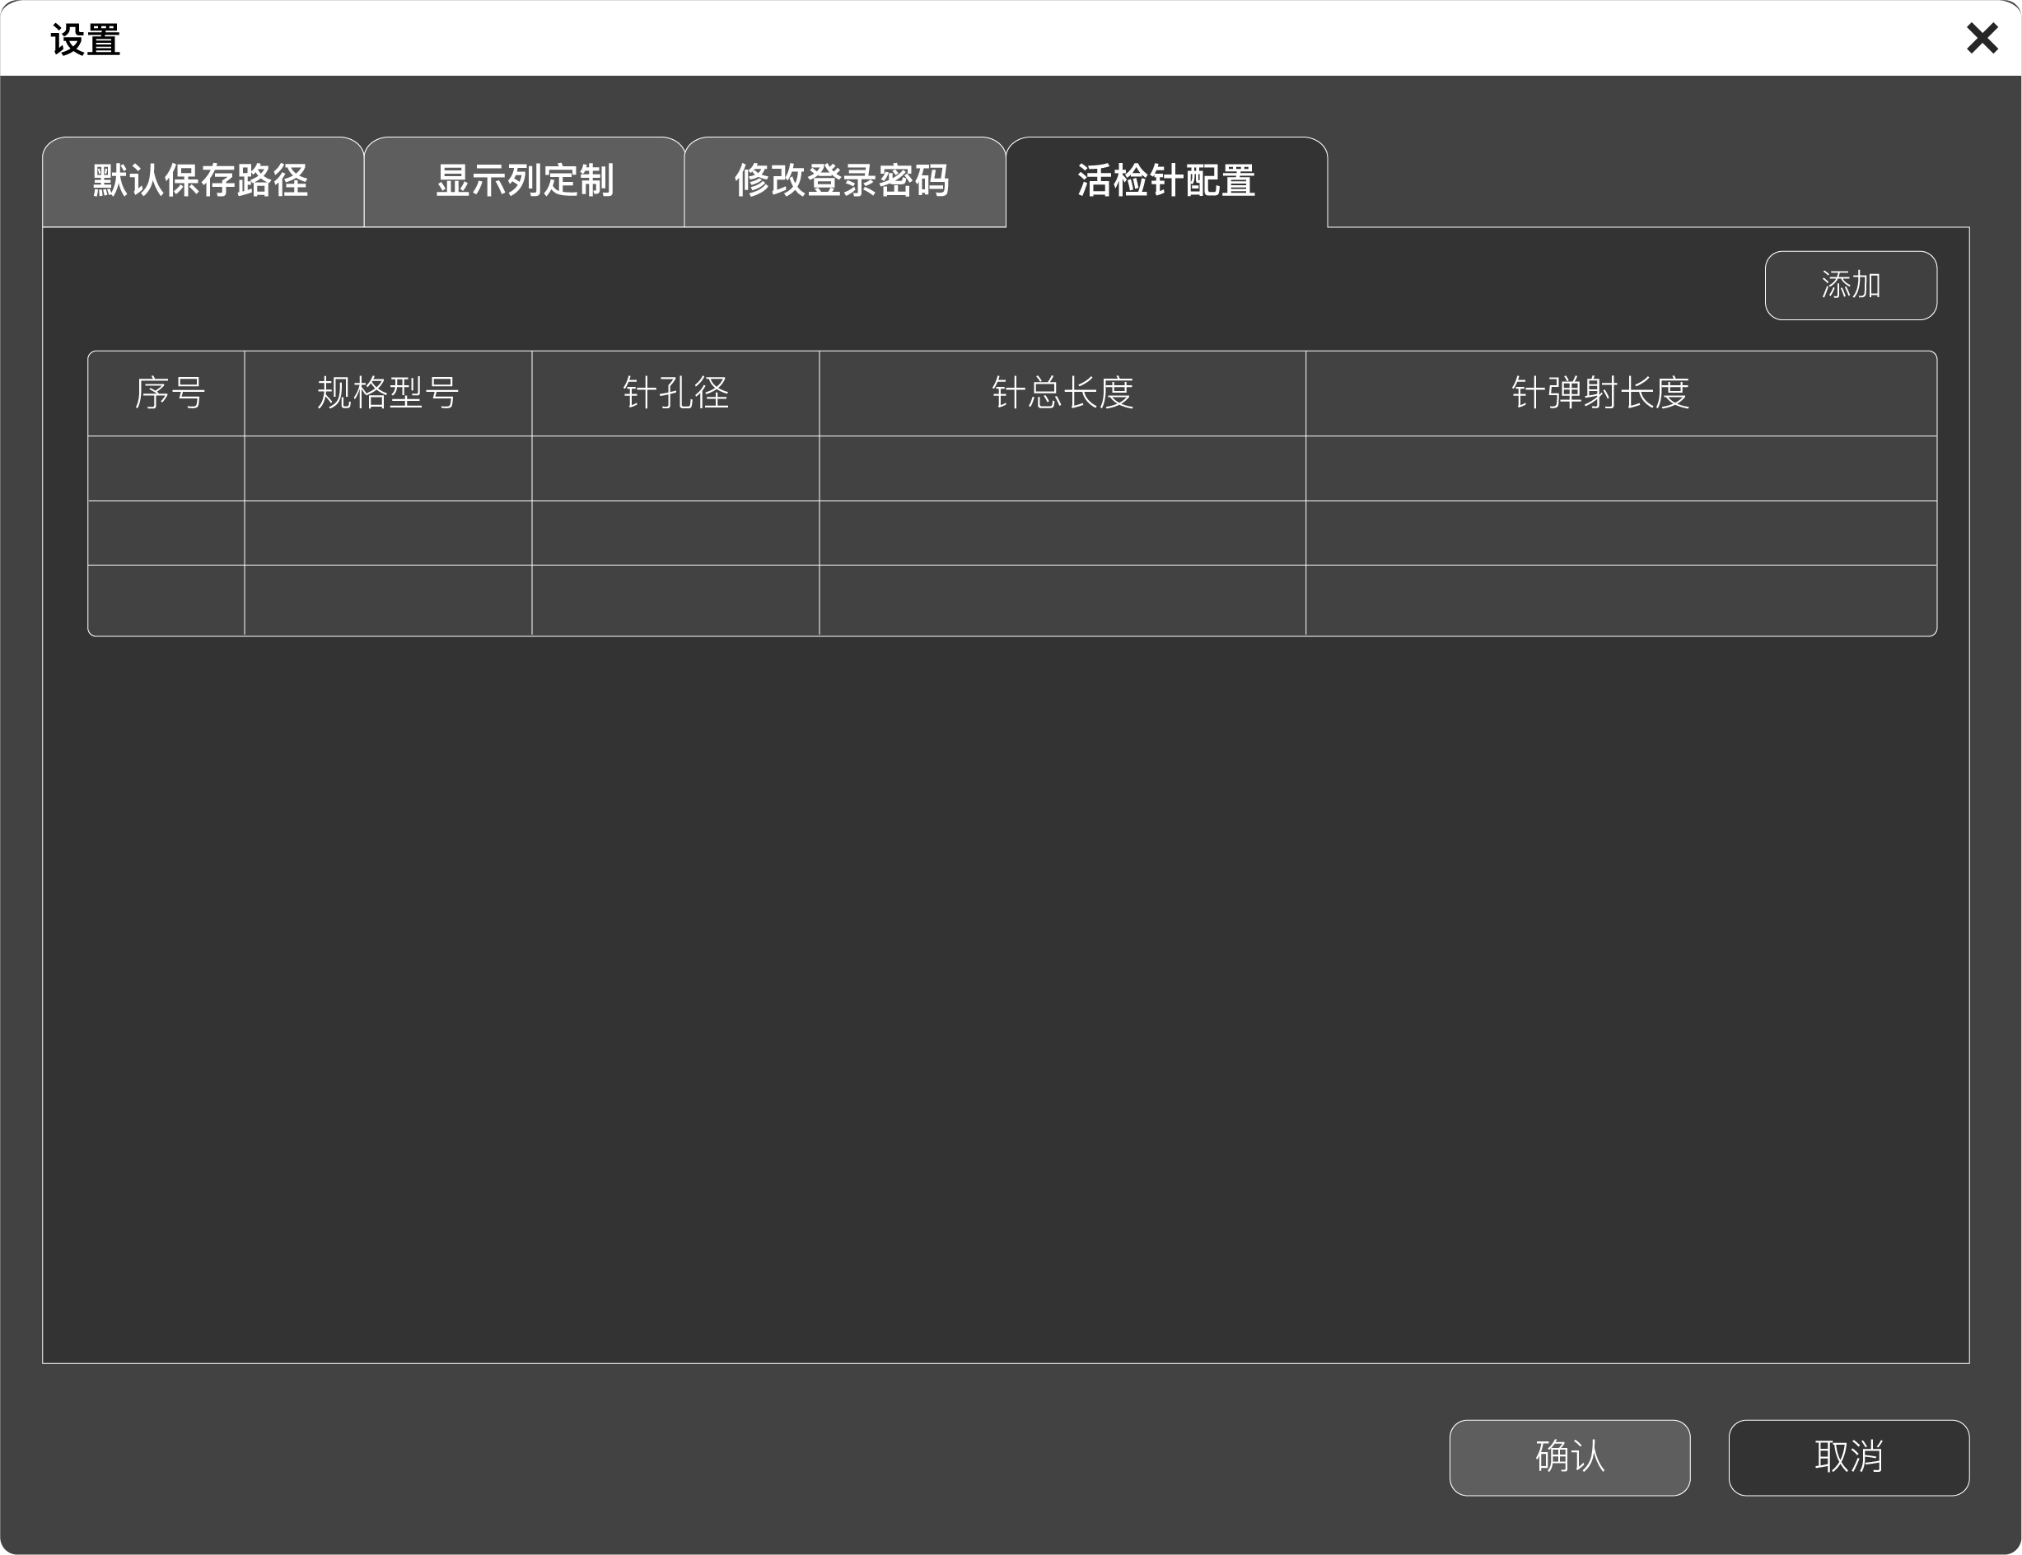
Task: Select first row 针孔径 cell
Action: click(x=675, y=468)
